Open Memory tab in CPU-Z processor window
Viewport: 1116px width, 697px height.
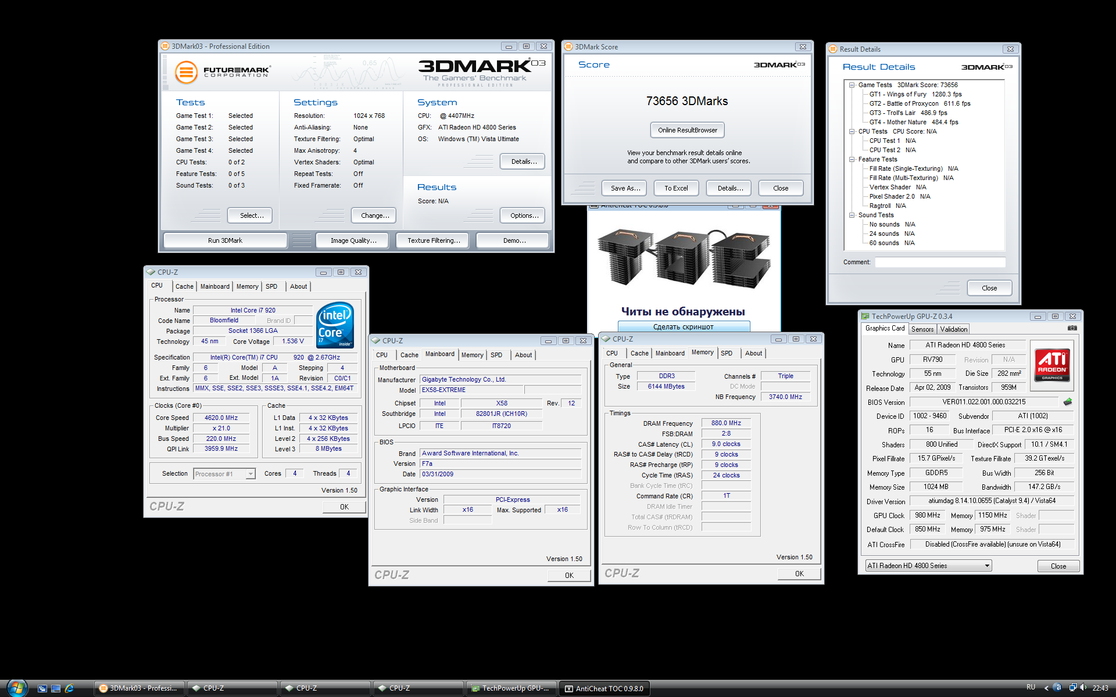247,286
